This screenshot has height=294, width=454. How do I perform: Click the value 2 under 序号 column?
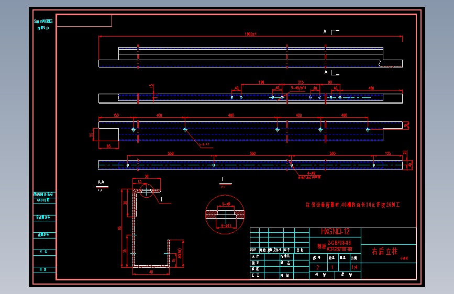[x=318, y=267]
